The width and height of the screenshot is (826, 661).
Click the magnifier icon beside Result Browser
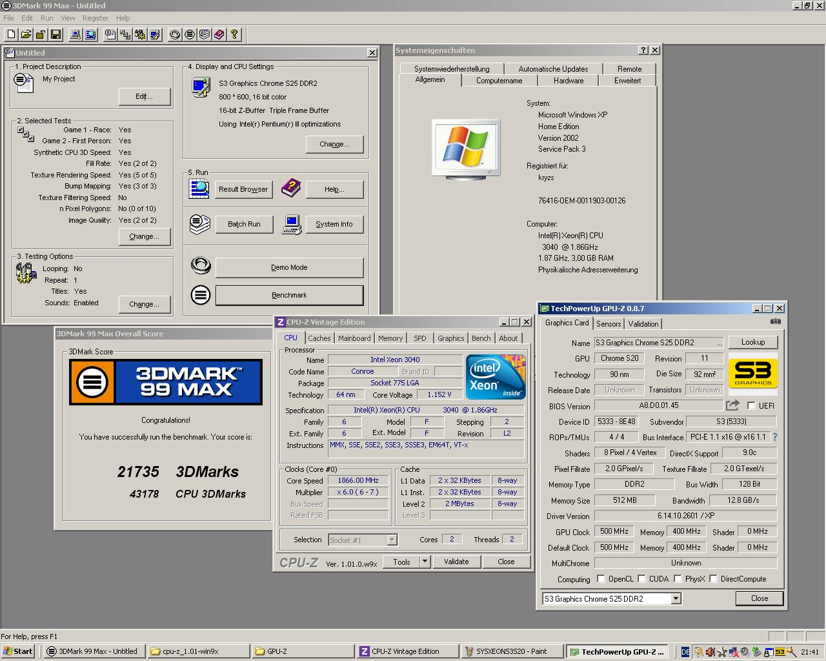(199, 188)
